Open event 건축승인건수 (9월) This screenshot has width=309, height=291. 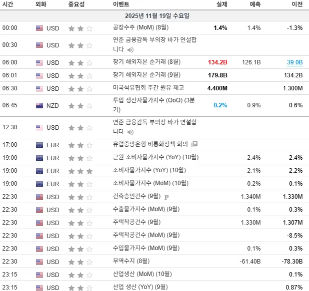[137, 196]
